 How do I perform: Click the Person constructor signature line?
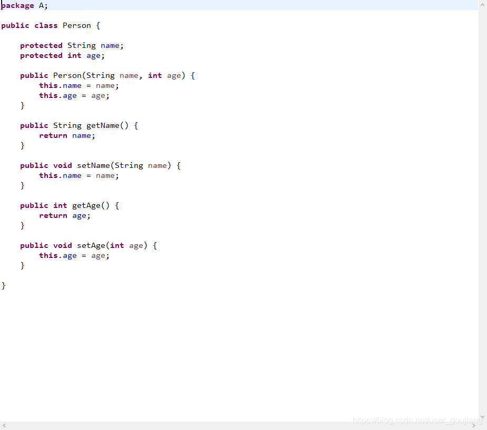(107, 76)
